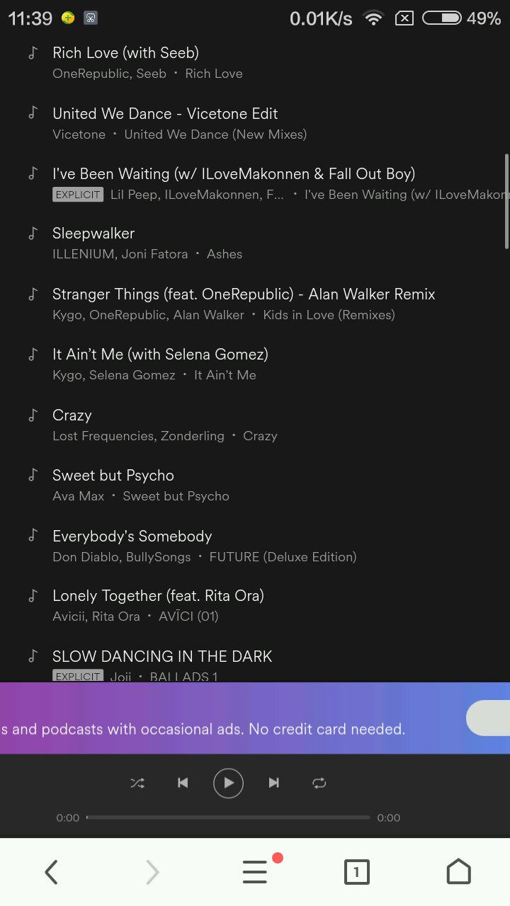Click music note icon beside Sleepwalker
The height and width of the screenshot is (906, 510).
(33, 233)
